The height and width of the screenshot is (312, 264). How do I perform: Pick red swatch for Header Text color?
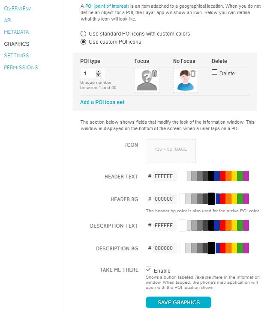coord(223,176)
